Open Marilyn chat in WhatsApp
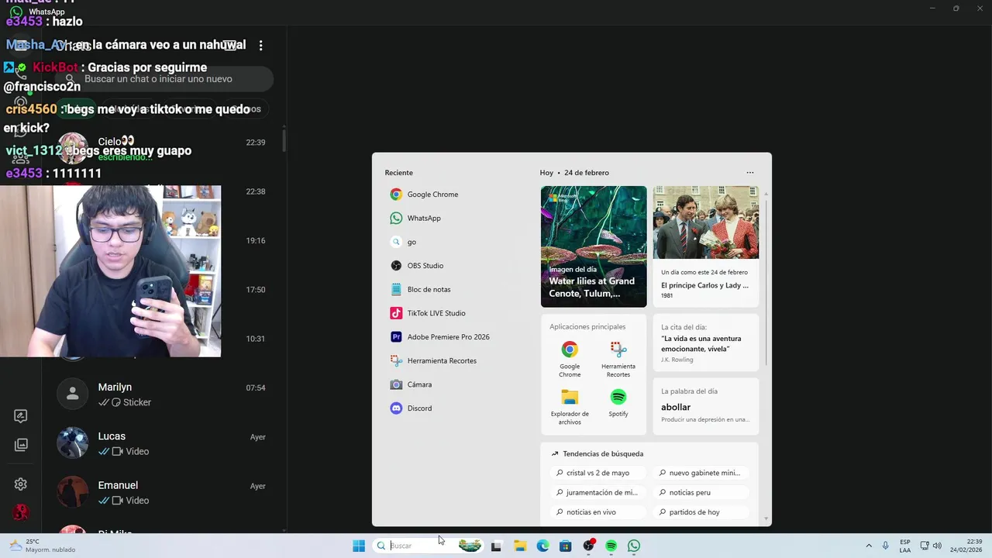Screen dimensions: 992x558 pos(164,394)
